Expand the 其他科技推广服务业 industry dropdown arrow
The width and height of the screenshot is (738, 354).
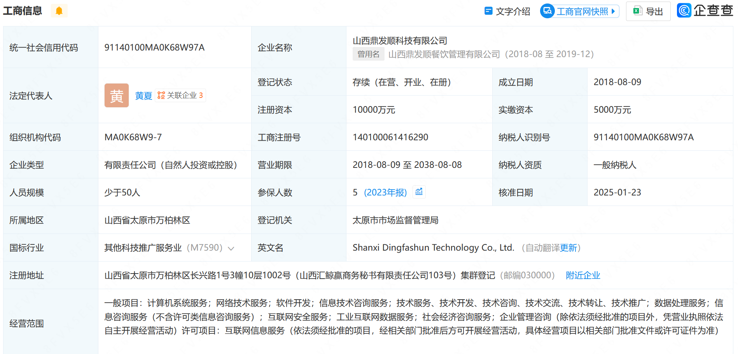[231, 249]
